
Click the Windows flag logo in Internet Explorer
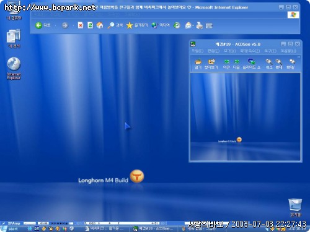293,15
